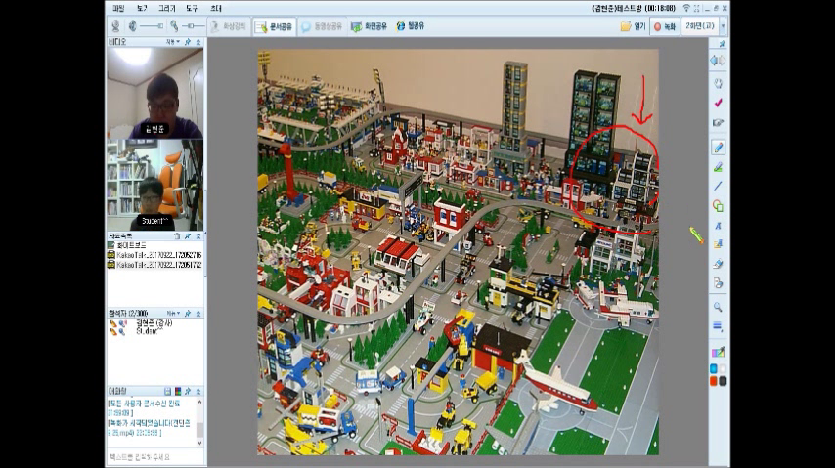The height and width of the screenshot is (468, 835).
Task: Pin the chat panel
Action: pyautogui.click(x=188, y=391)
